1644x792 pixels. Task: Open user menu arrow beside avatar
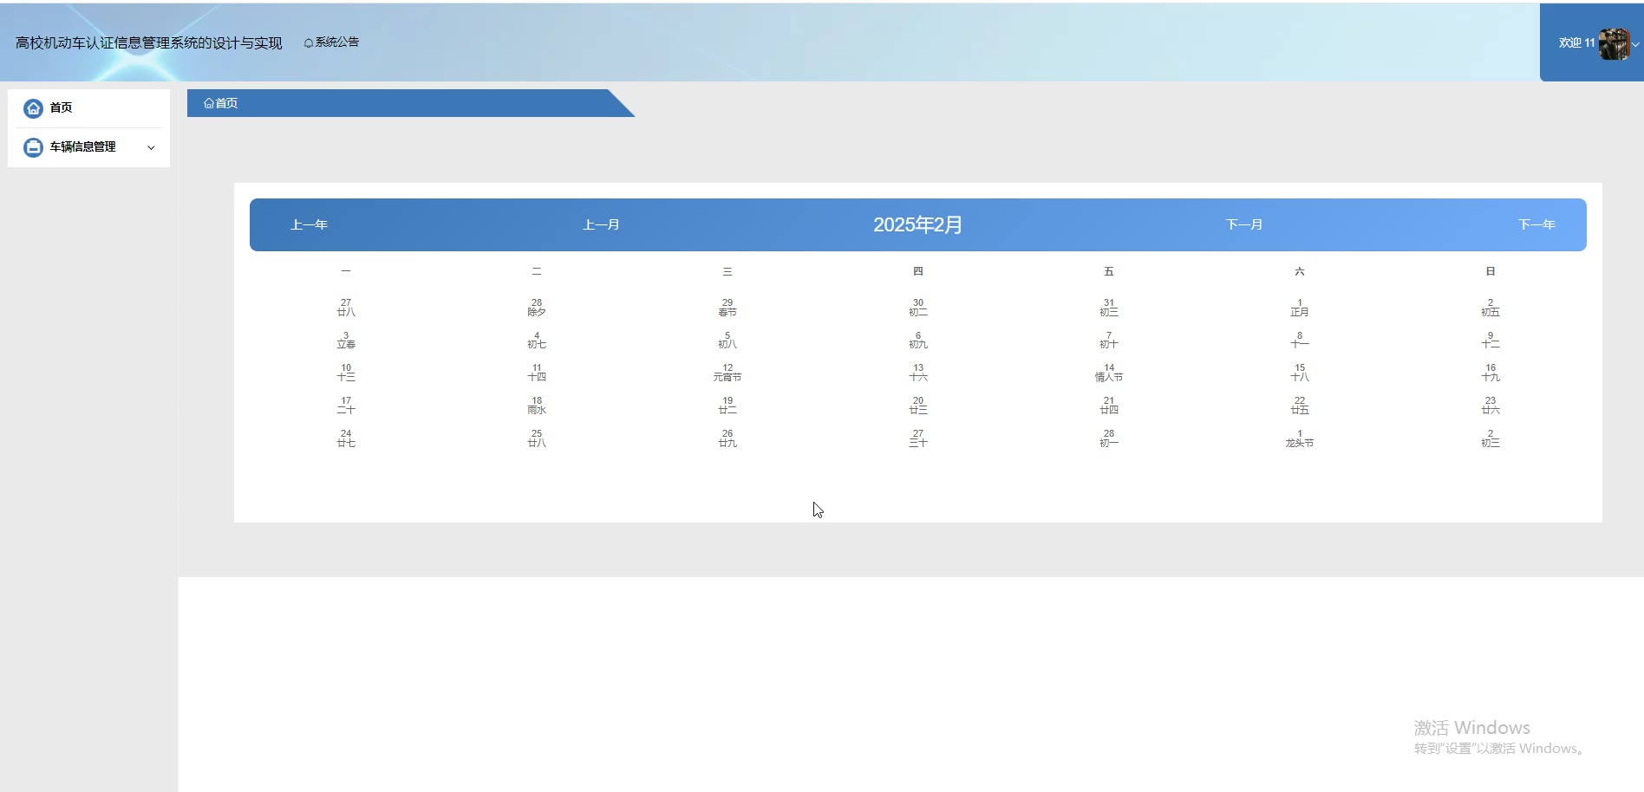1635,44
